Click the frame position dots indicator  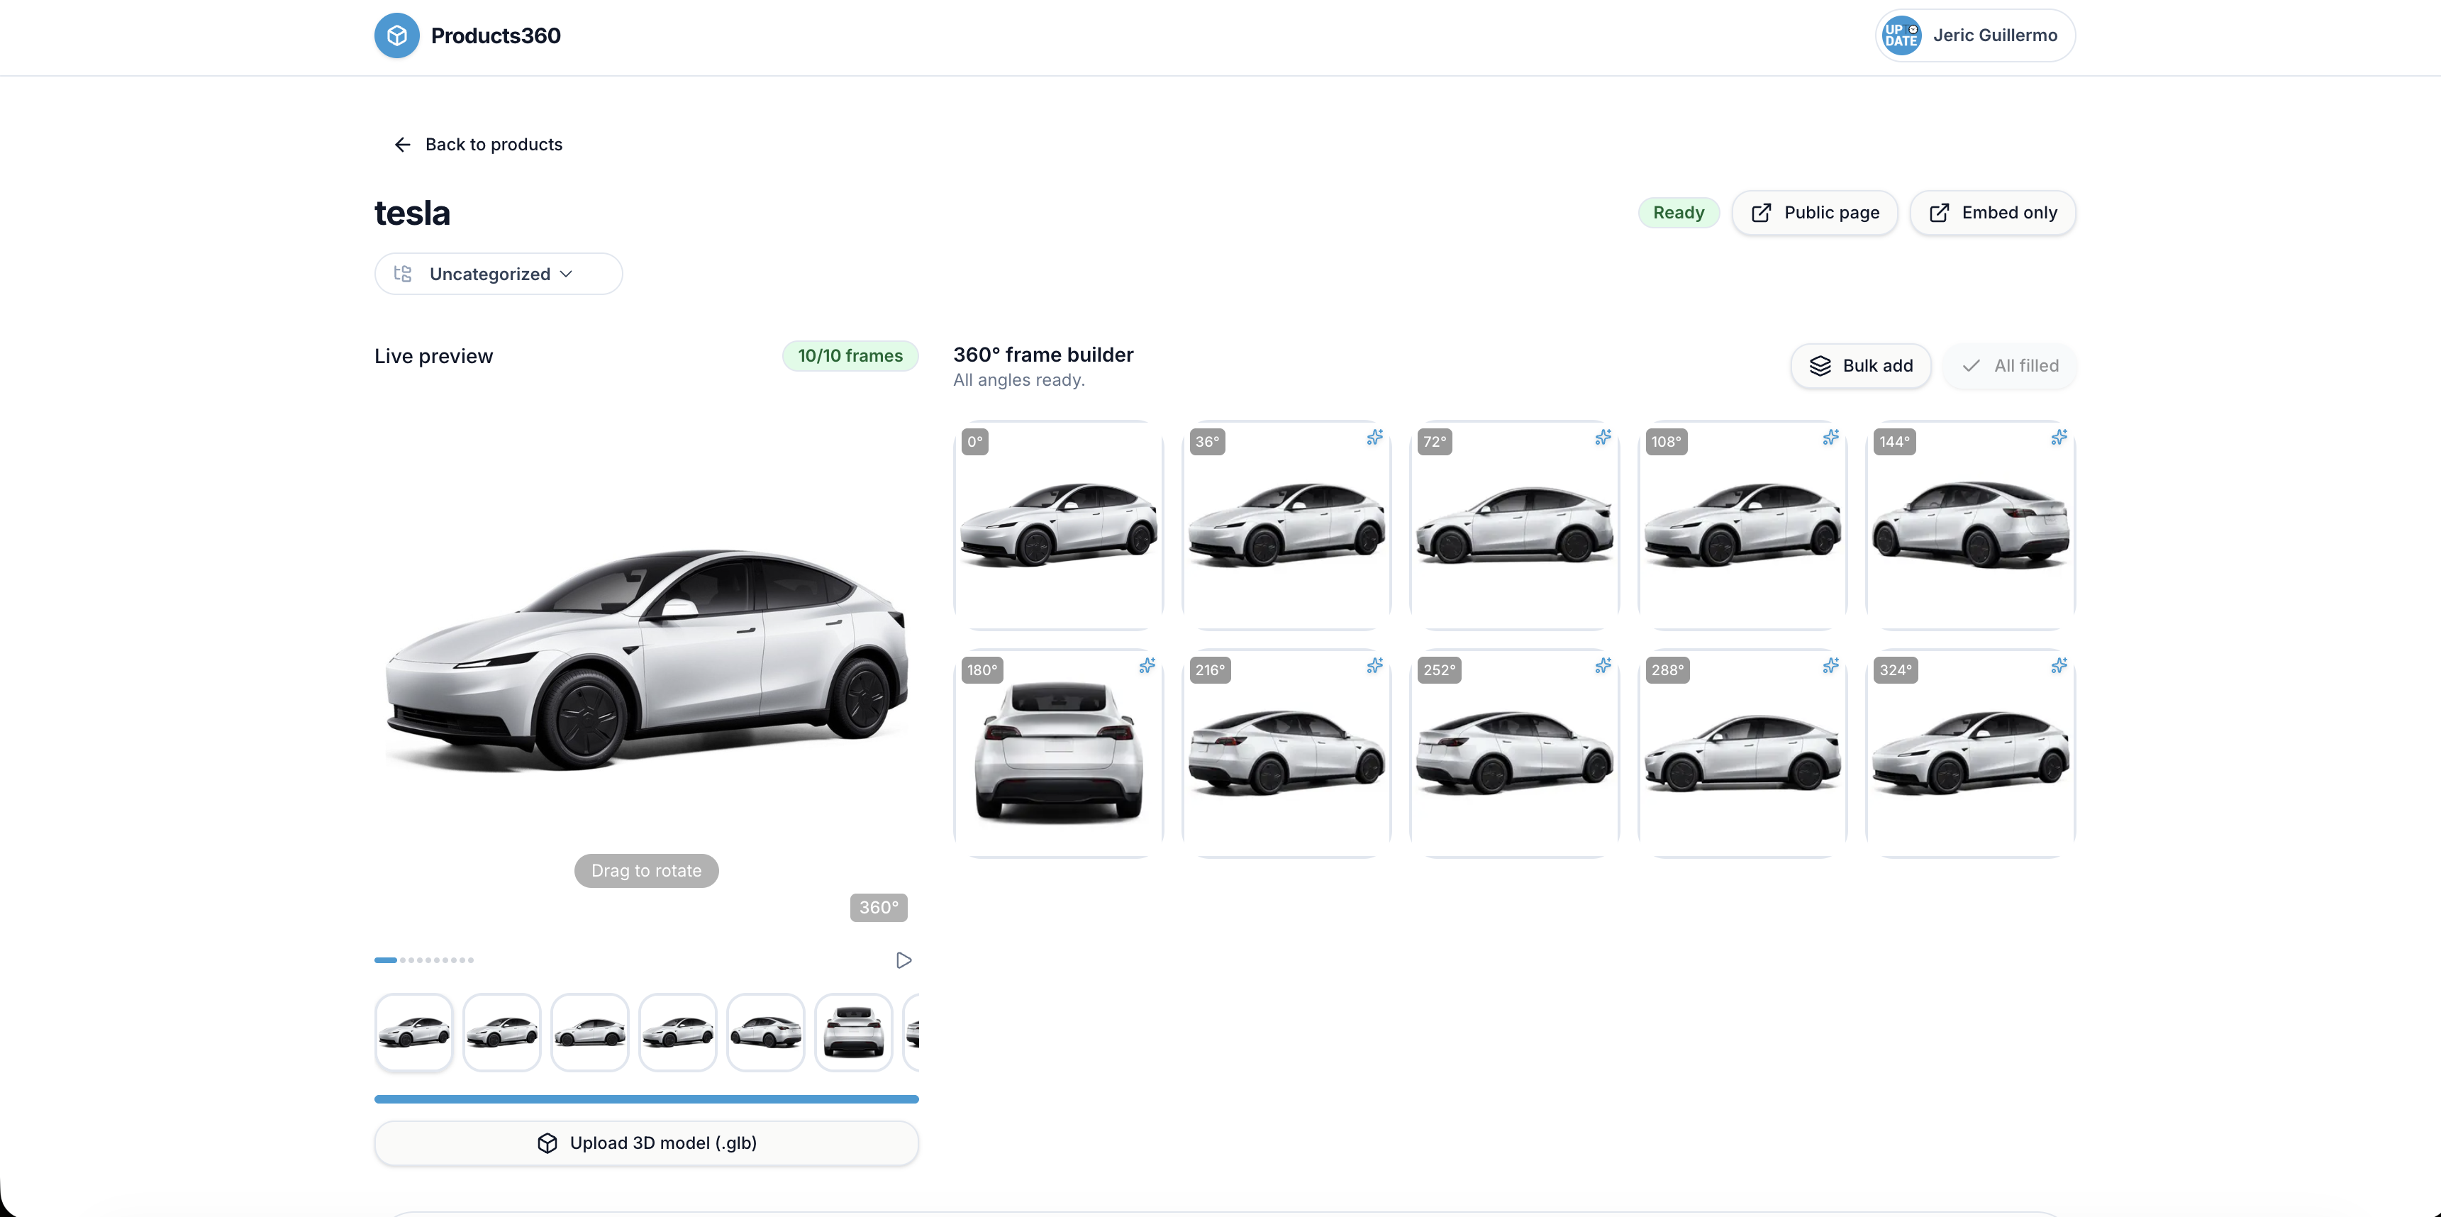tap(423, 960)
